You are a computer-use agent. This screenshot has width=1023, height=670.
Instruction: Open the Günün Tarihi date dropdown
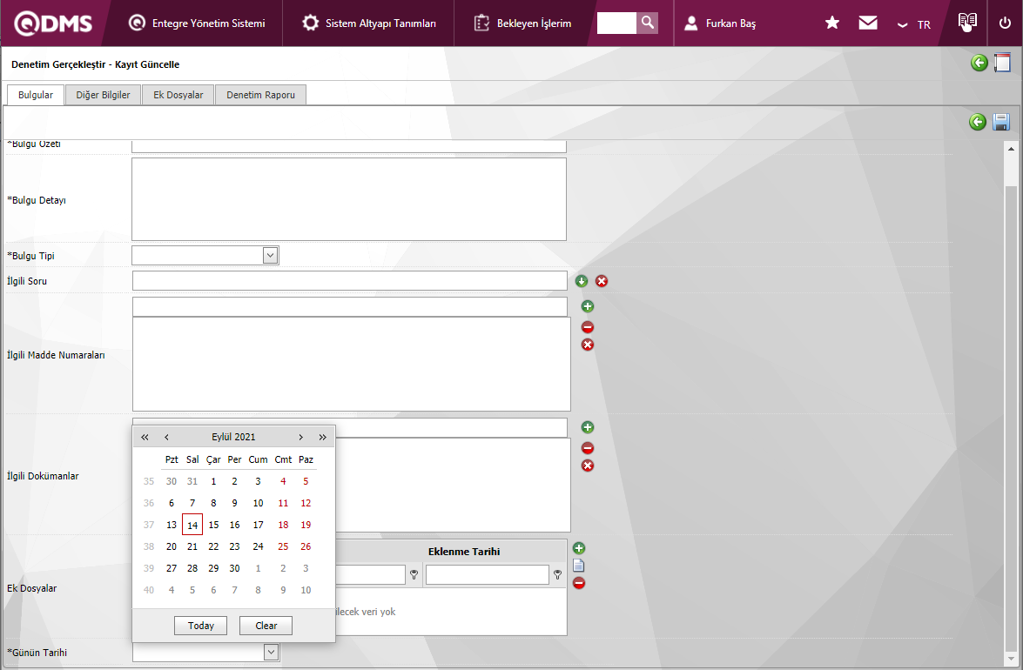(271, 652)
